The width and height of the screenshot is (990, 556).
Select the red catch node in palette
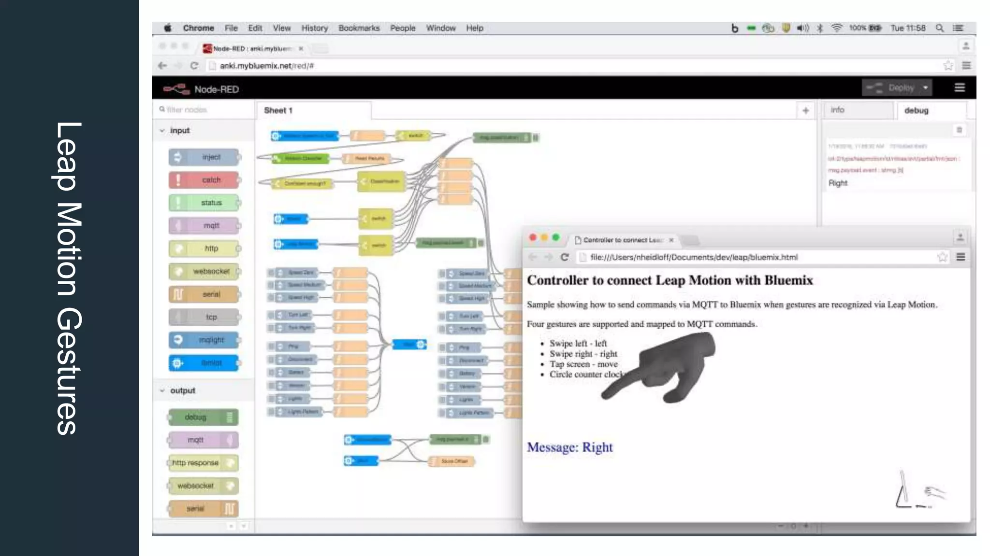(204, 180)
